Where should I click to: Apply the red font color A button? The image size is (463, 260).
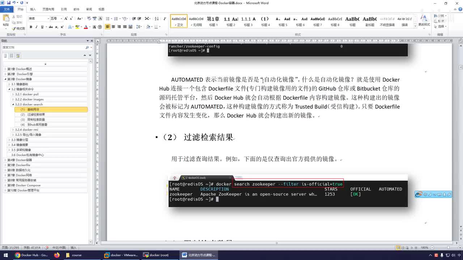pyautogui.click(x=86, y=27)
